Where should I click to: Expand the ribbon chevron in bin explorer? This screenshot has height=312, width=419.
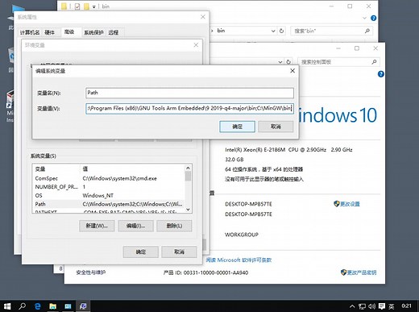click(x=364, y=18)
